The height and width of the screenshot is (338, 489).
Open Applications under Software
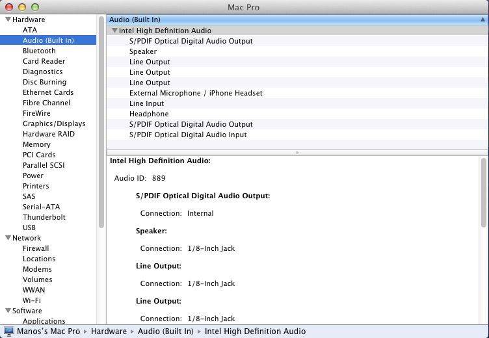tap(44, 320)
